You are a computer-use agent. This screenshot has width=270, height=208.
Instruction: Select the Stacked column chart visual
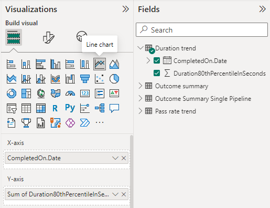[x=26, y=64]
